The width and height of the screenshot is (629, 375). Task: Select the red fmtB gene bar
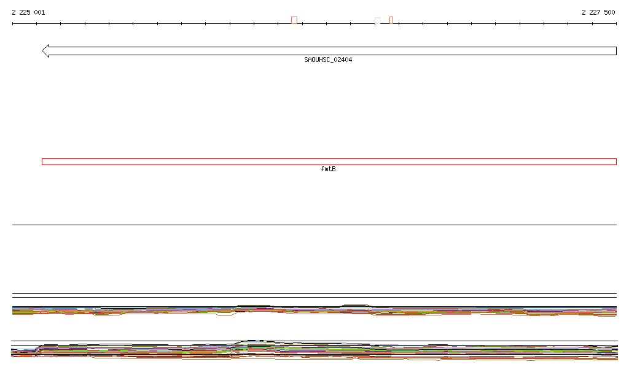(329, 162)
